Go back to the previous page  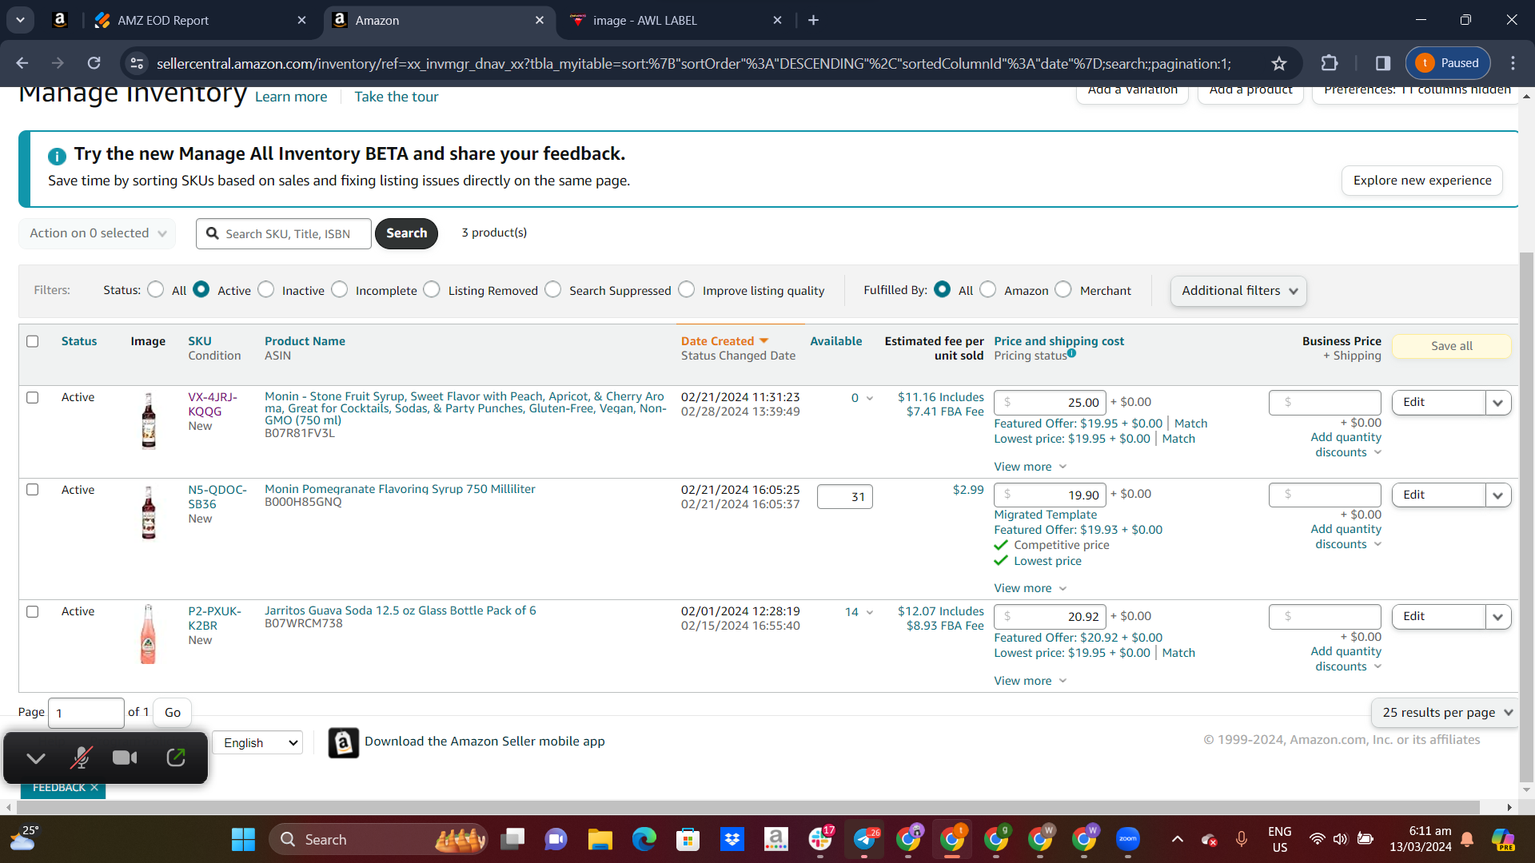click(22, 63)
